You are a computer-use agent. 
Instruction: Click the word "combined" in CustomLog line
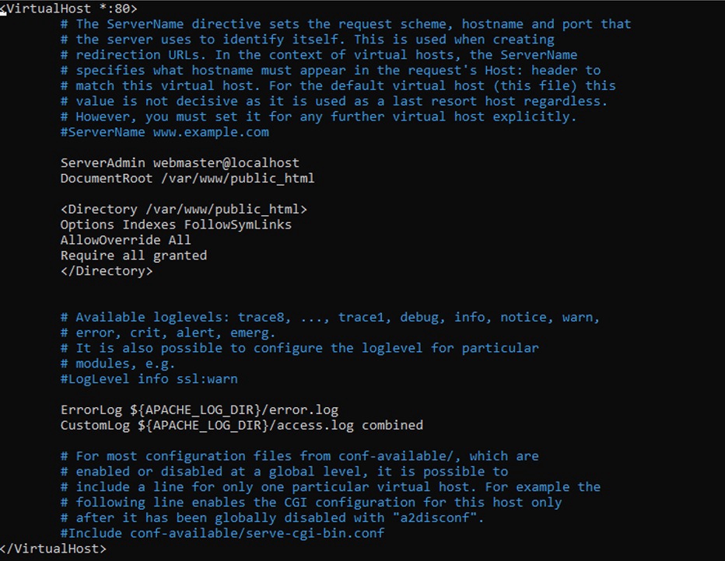pos(392,425)
